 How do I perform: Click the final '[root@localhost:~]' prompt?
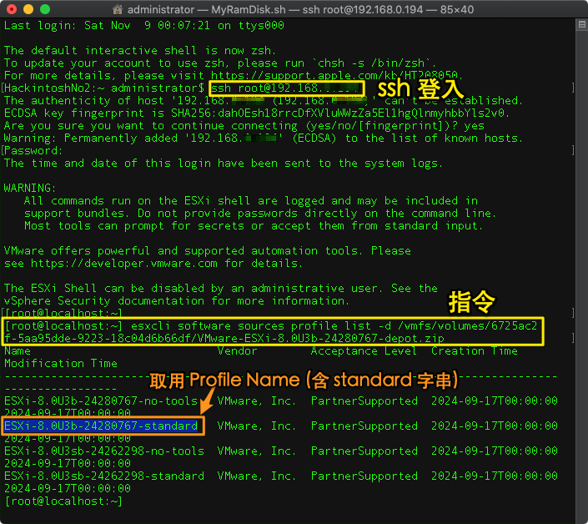pyautogui.click(x=63, y=501)
